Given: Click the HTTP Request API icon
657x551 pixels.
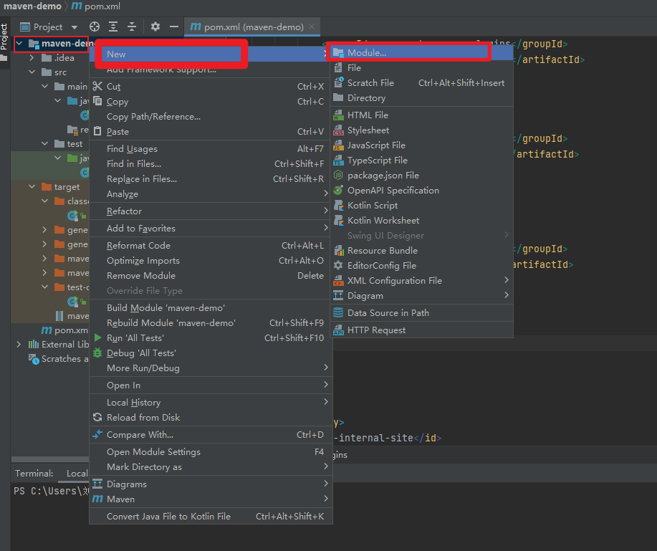Looking at the screenshot, I should pos(338,330).
